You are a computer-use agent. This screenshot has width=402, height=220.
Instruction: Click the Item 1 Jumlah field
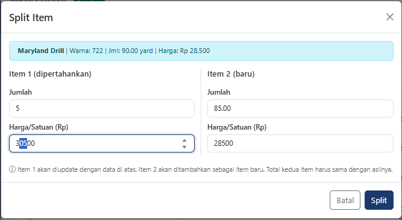(x=102, y=108)
